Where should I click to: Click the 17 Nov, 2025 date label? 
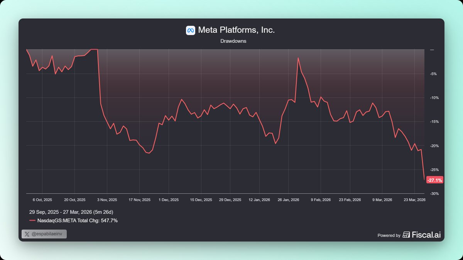click(140, 200)
